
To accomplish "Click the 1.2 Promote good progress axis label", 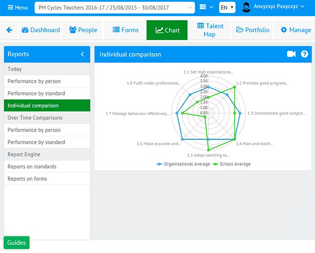I will [262, 83].
